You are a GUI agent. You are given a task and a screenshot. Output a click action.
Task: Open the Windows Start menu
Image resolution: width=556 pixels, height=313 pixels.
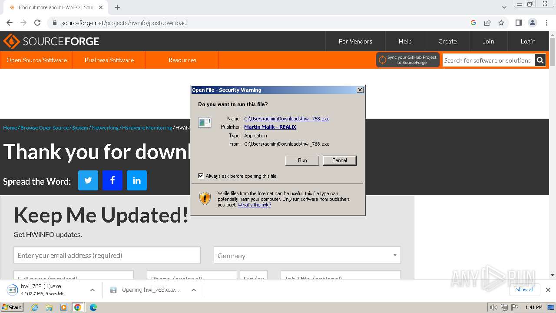12,307
